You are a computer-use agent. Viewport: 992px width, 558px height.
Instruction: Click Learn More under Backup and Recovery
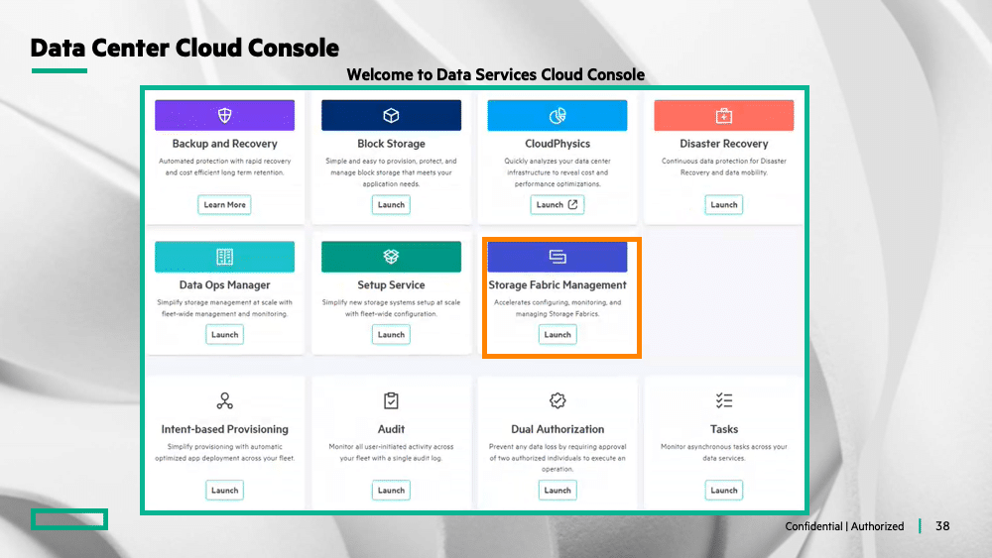(x=224, y=205)
